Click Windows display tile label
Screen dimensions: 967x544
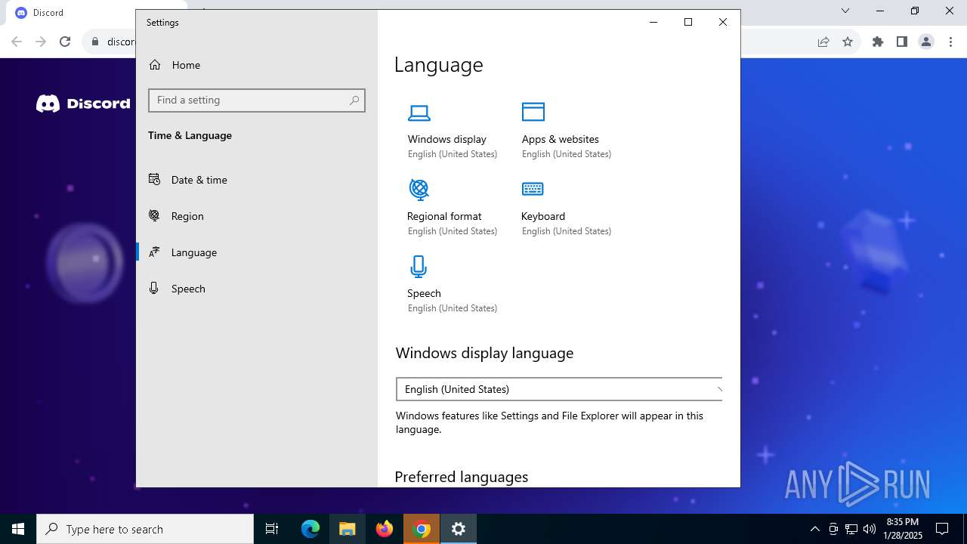tap(447, 139)
